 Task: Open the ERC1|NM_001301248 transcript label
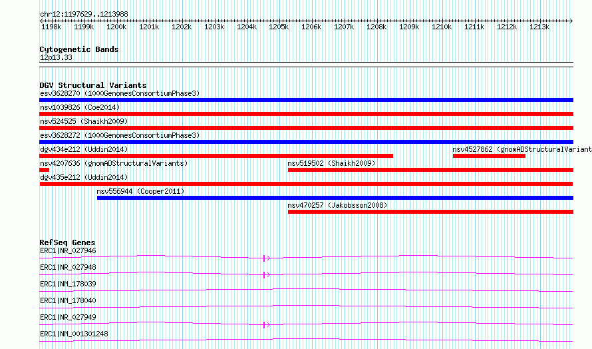tap(74, 334)
